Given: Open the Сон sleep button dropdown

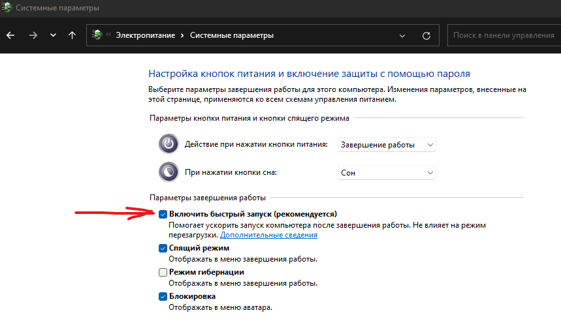Looking at the screenshot, I should (x=387, y=173).
